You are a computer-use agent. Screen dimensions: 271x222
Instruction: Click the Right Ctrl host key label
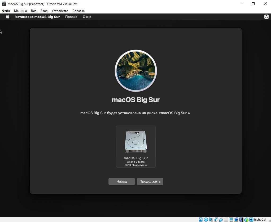[x=260, y=220]
